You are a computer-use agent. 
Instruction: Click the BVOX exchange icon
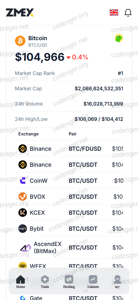point(23,197)
